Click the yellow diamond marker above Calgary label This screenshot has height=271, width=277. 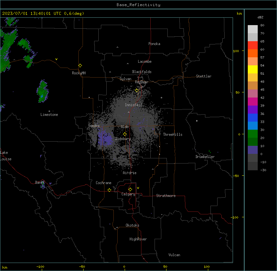pos(130,190)
